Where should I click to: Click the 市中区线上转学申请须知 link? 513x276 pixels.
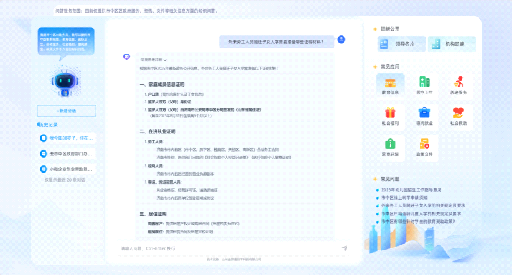click(403, 198)
